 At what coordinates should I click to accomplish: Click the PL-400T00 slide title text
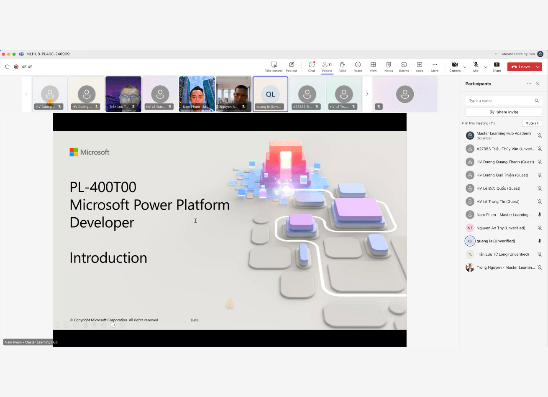pyautogui.click(x=103, y=187)
